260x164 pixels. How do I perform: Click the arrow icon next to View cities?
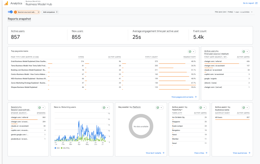(206, 153)
